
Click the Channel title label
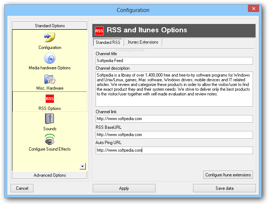click(106, 54)
